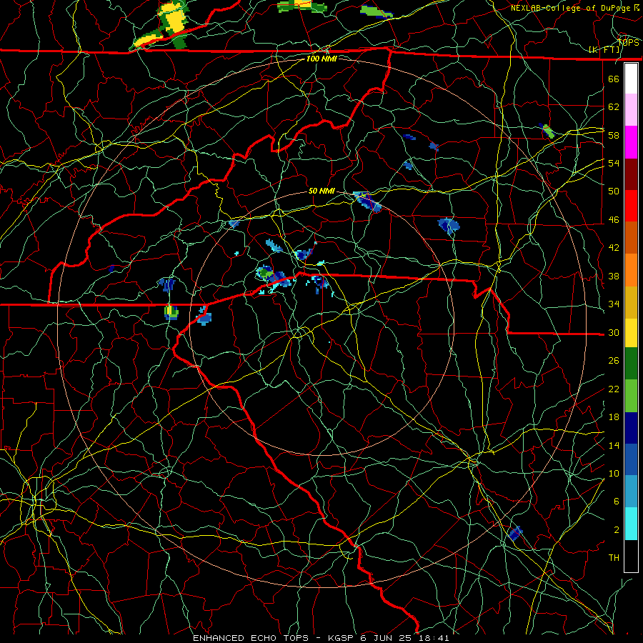Image resolution: width=643 pixels, height=643 pixels.
Task: Click the "NEXLAB-College of DuPage" credit text
Action: click(572, 8)
